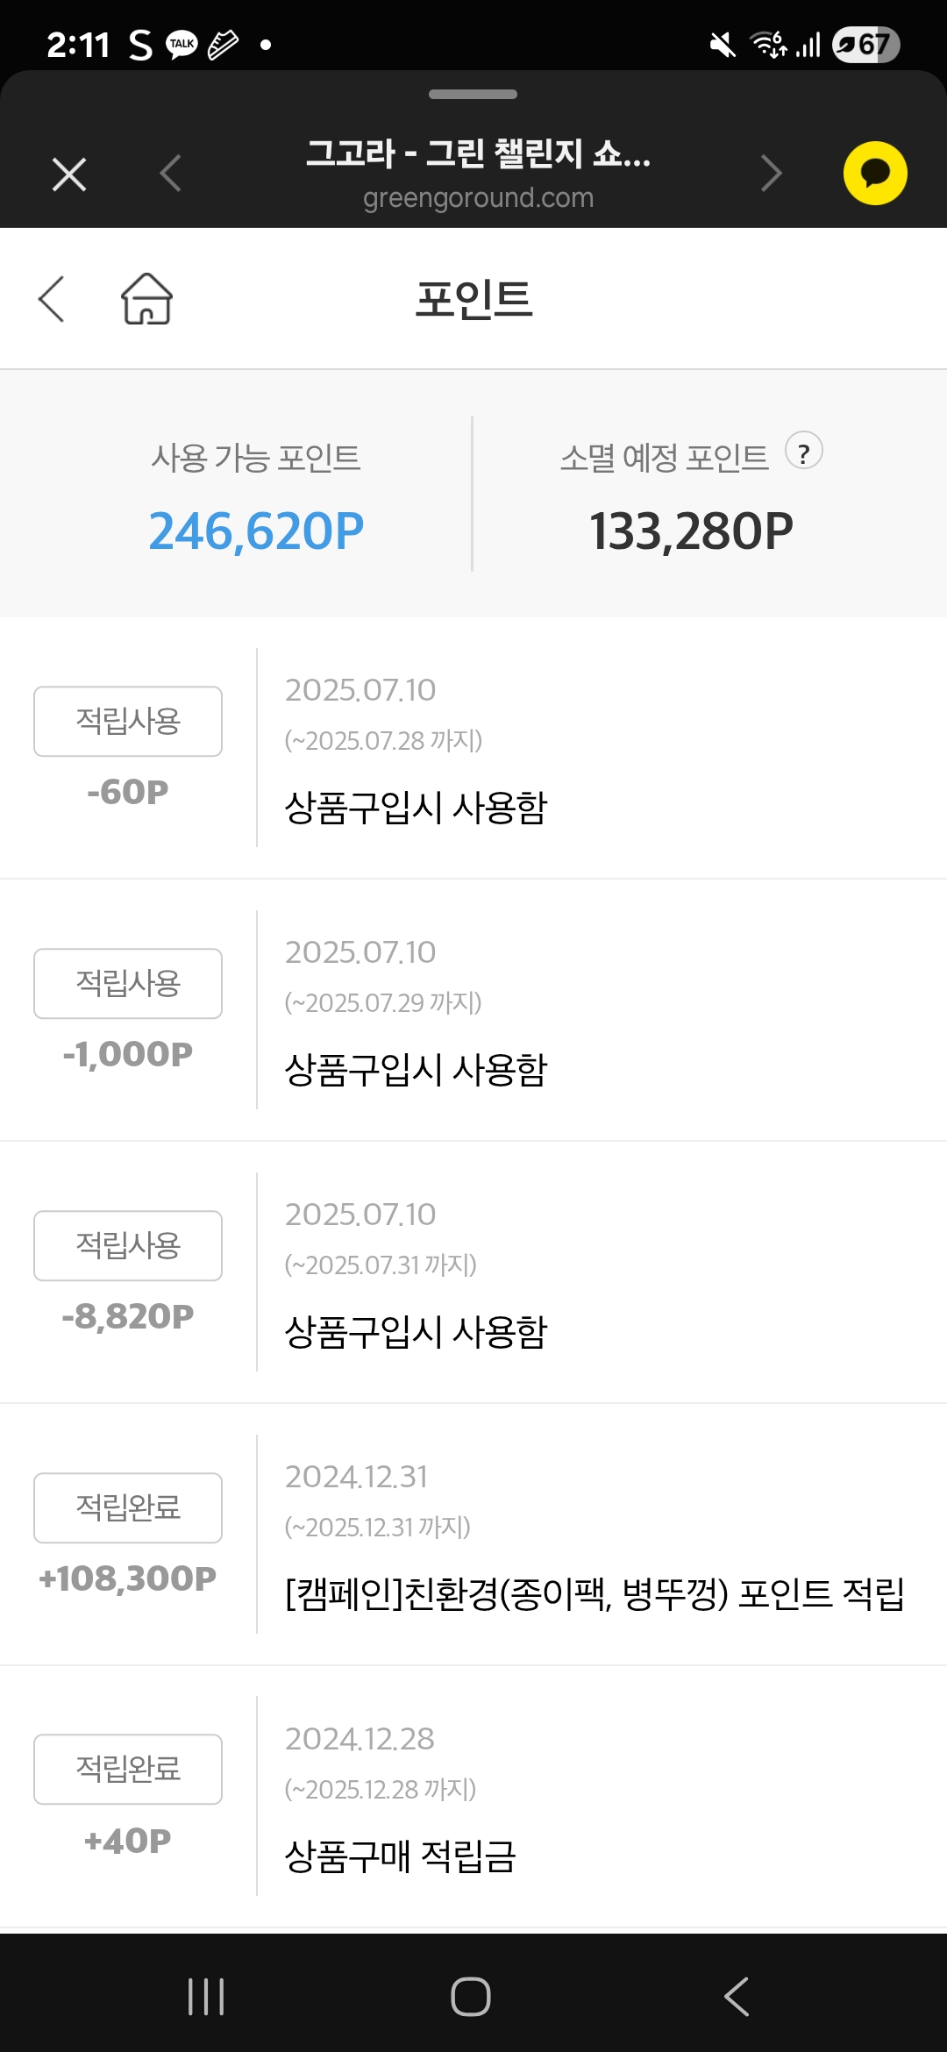
Task: Open the 캠페인 친환경 포인트 적립 entry
Action: (x=595, y=1593)
